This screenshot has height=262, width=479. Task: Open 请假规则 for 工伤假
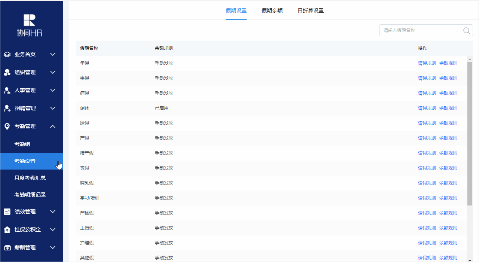[x=427, y=228]
